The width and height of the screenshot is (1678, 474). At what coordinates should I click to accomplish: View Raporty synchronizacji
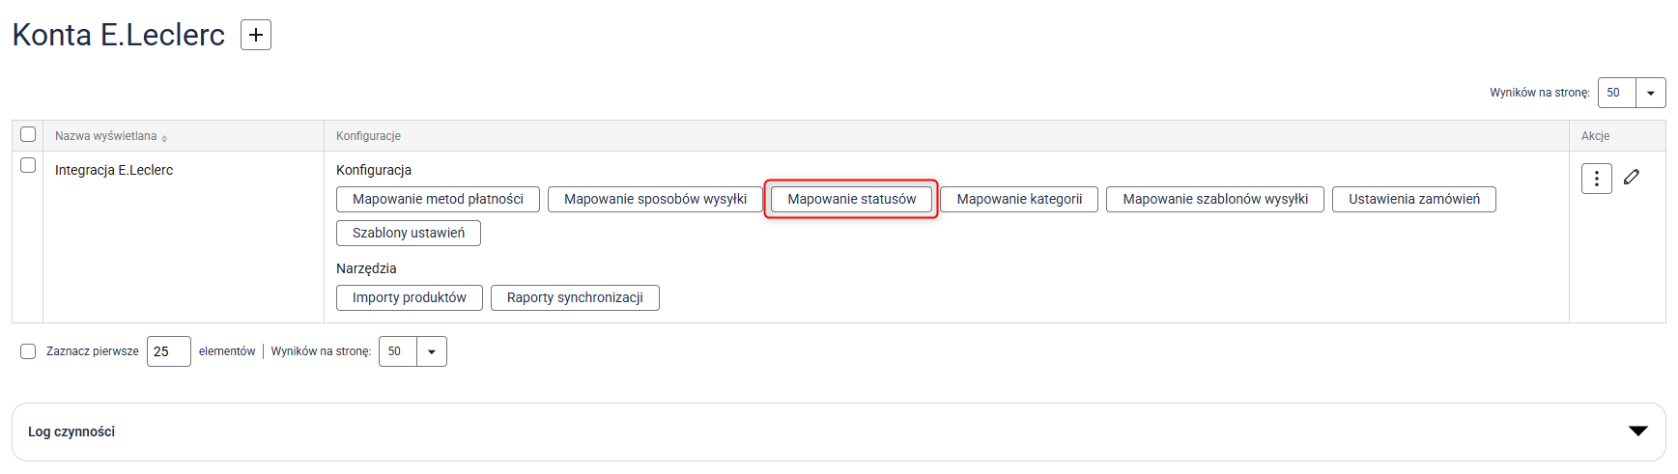(575, 297)
